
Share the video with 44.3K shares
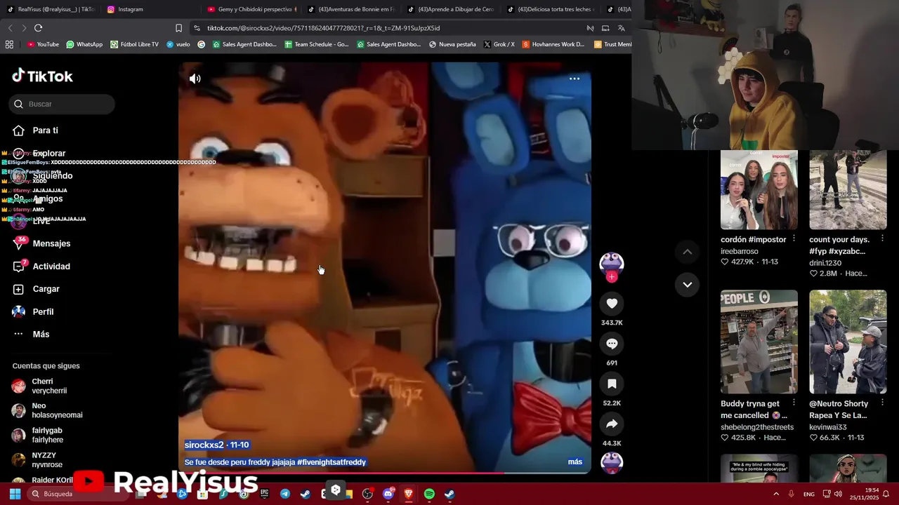coord(612,424)
